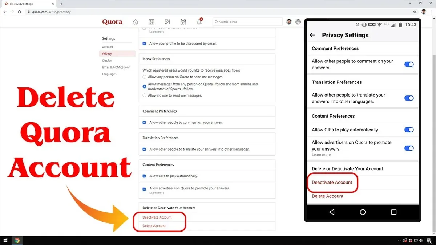Open Chrome from the Windows taskbar
The image size is (436, 245).
tap(17, 240)
